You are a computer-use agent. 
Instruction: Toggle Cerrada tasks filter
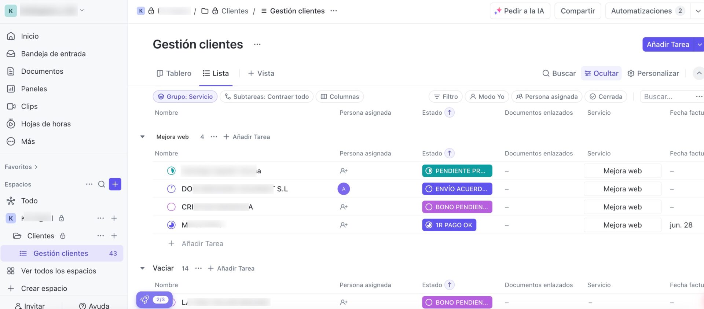coord(606,96)
